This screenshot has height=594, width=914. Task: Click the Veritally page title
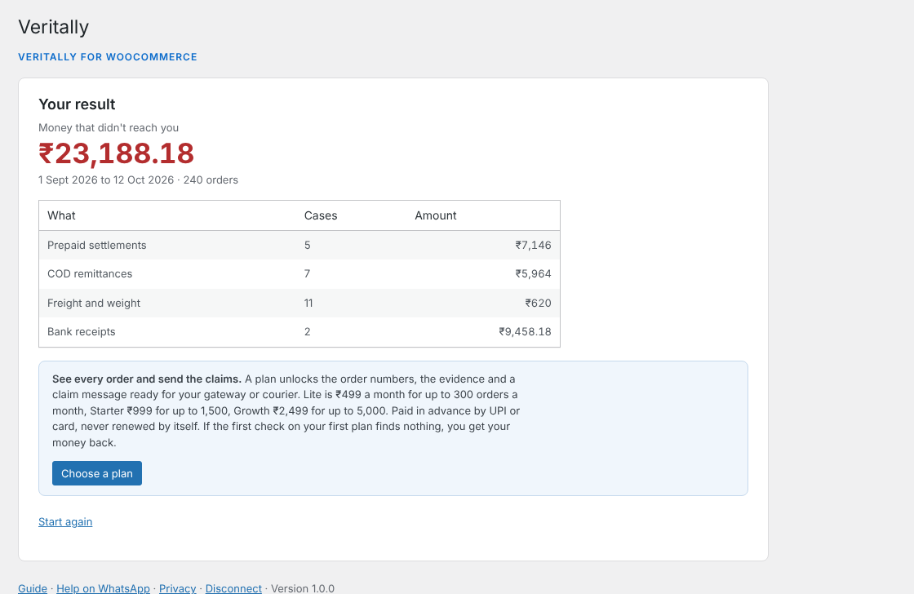coord(54,27)
